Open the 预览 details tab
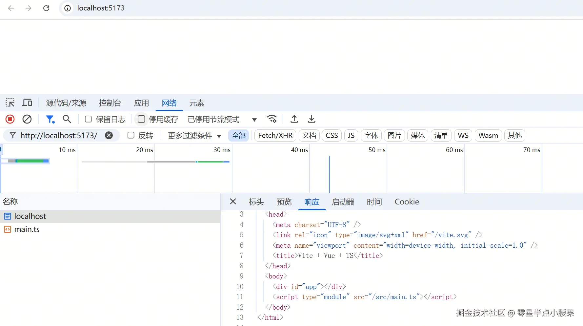 [284, 202]
